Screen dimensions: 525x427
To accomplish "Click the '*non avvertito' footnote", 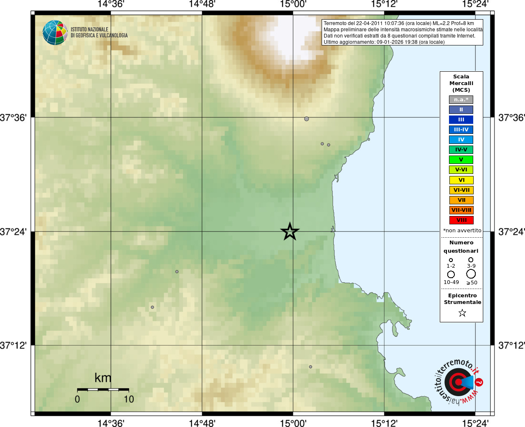I will pyautogui.click(x=462, y=231).
